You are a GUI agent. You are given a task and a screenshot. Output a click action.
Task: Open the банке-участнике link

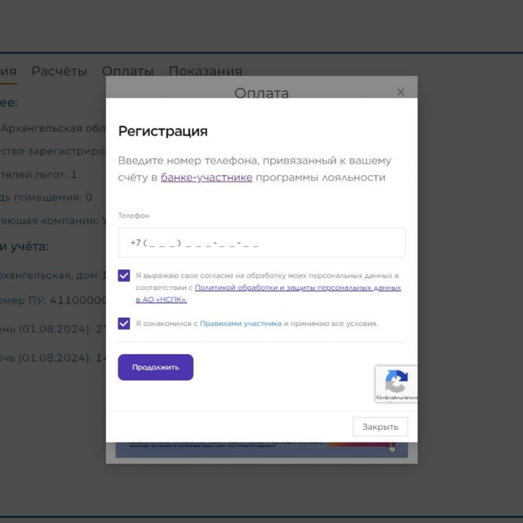click(206, 177)
